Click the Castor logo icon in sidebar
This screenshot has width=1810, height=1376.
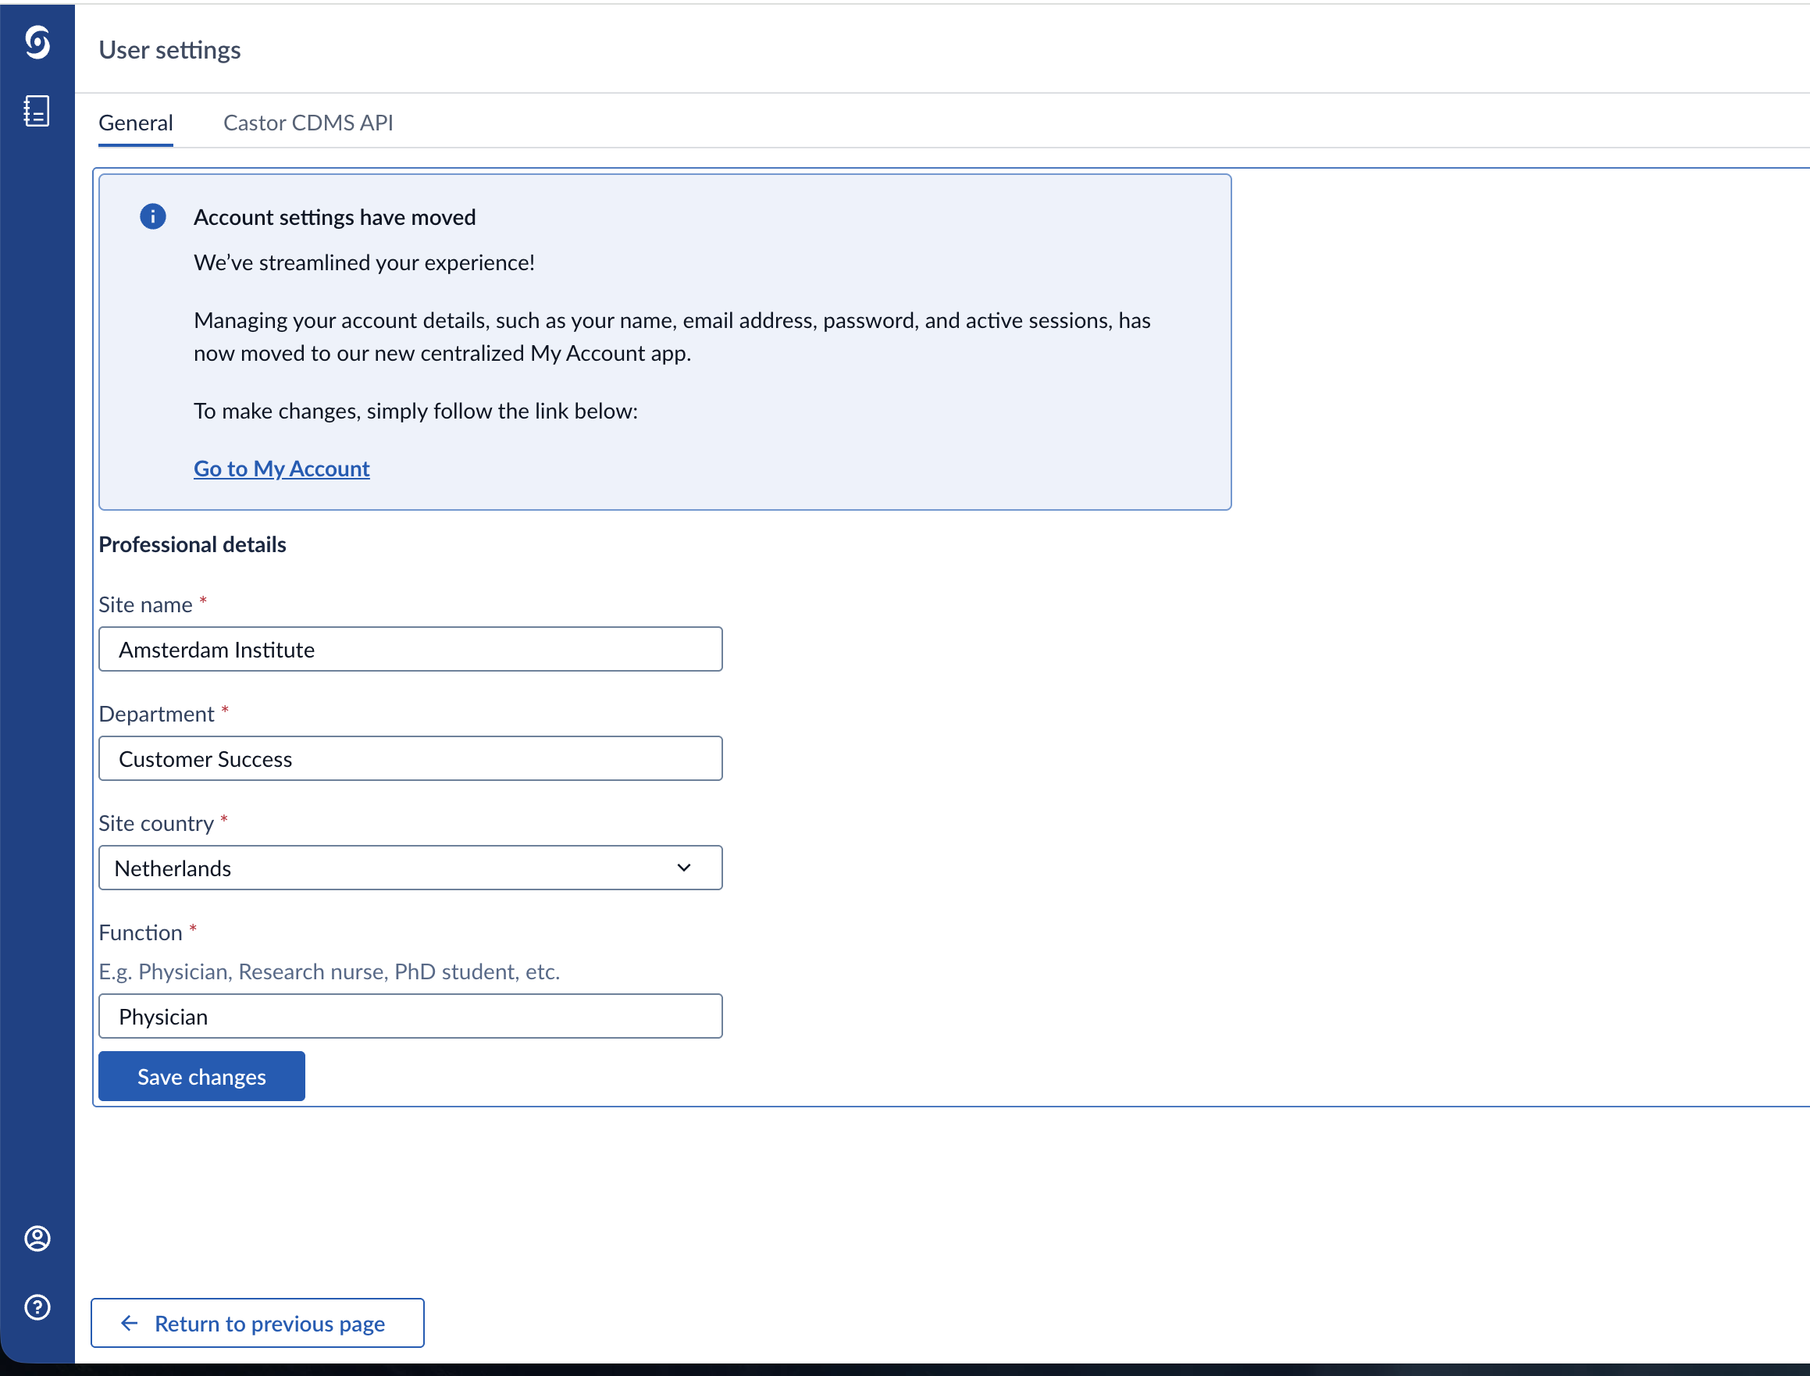click(x=37, y=41)
